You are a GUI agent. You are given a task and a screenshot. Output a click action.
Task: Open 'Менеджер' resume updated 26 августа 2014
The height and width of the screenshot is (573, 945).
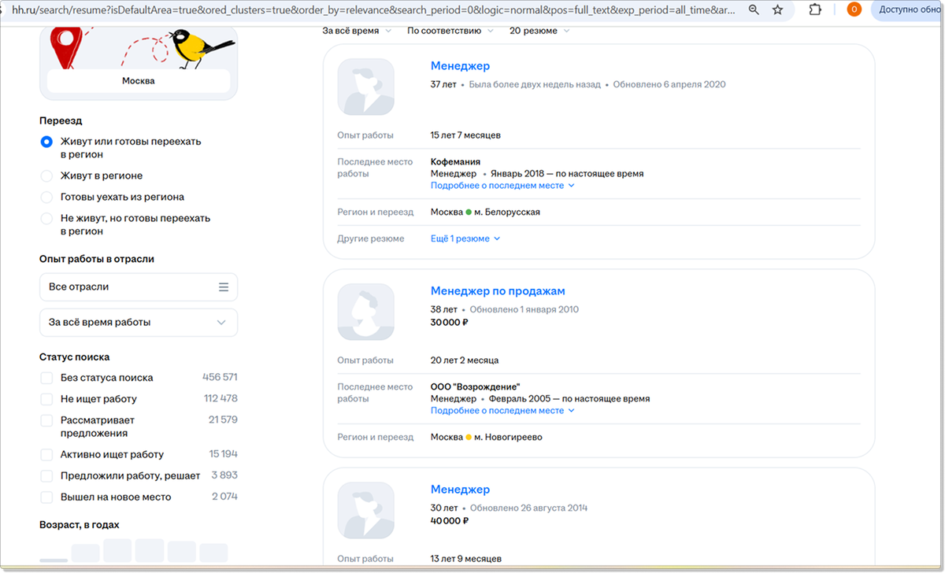[460, 490]
